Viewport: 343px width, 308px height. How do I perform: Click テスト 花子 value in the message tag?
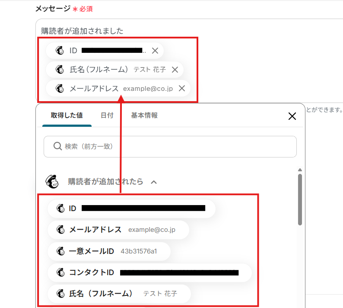point(150,70)
